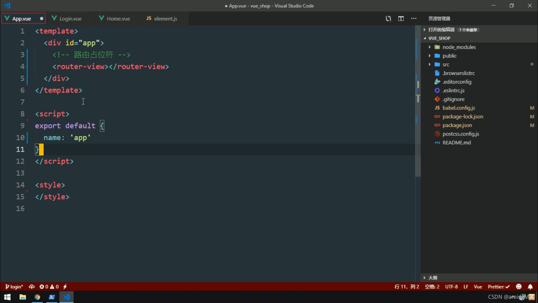Click the opening style tag line
This screenshot has height=303, width=538.
coord(50,185)
